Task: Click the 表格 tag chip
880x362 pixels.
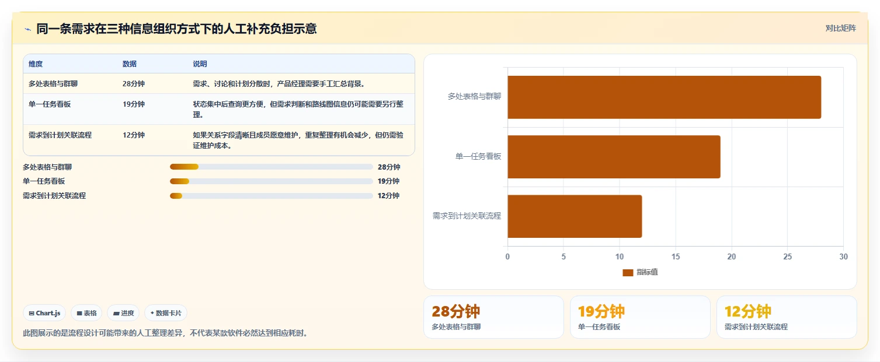Action: pos(86,313)
